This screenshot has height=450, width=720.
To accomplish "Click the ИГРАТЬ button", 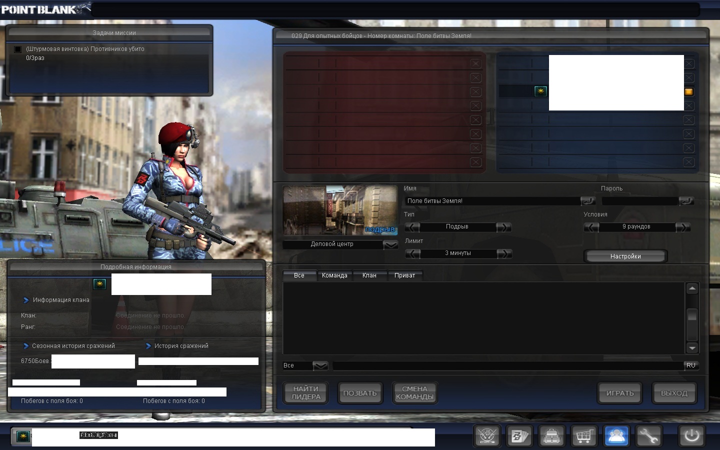I will click(620, 393).
